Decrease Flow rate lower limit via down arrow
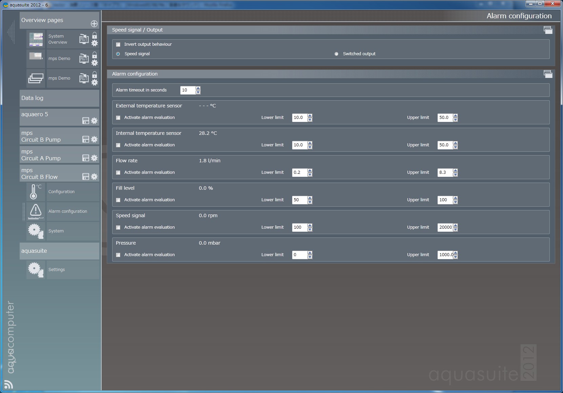The height and width of the screenshot is (393, 563). click(310, 174)
